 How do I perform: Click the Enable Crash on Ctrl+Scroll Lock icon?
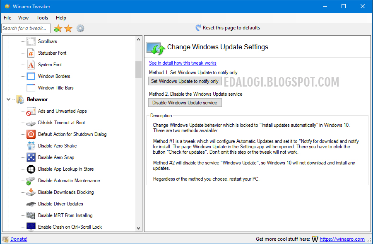click(x=31, y=227)
